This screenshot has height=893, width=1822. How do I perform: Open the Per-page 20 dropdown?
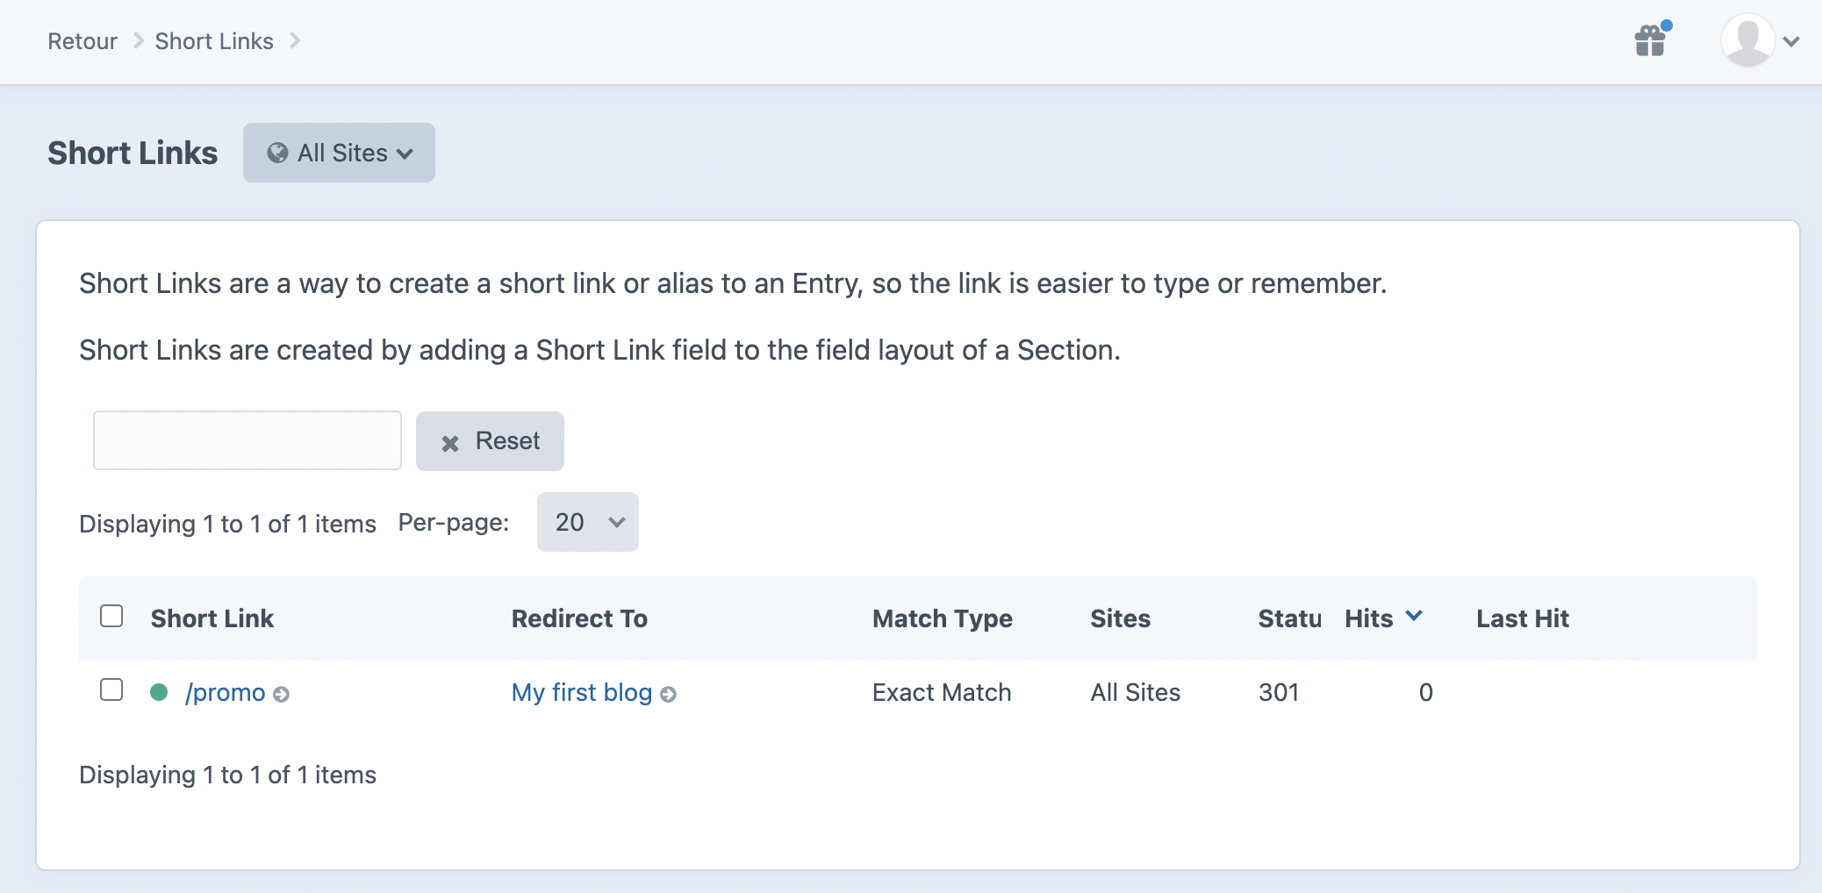point(588,522)
